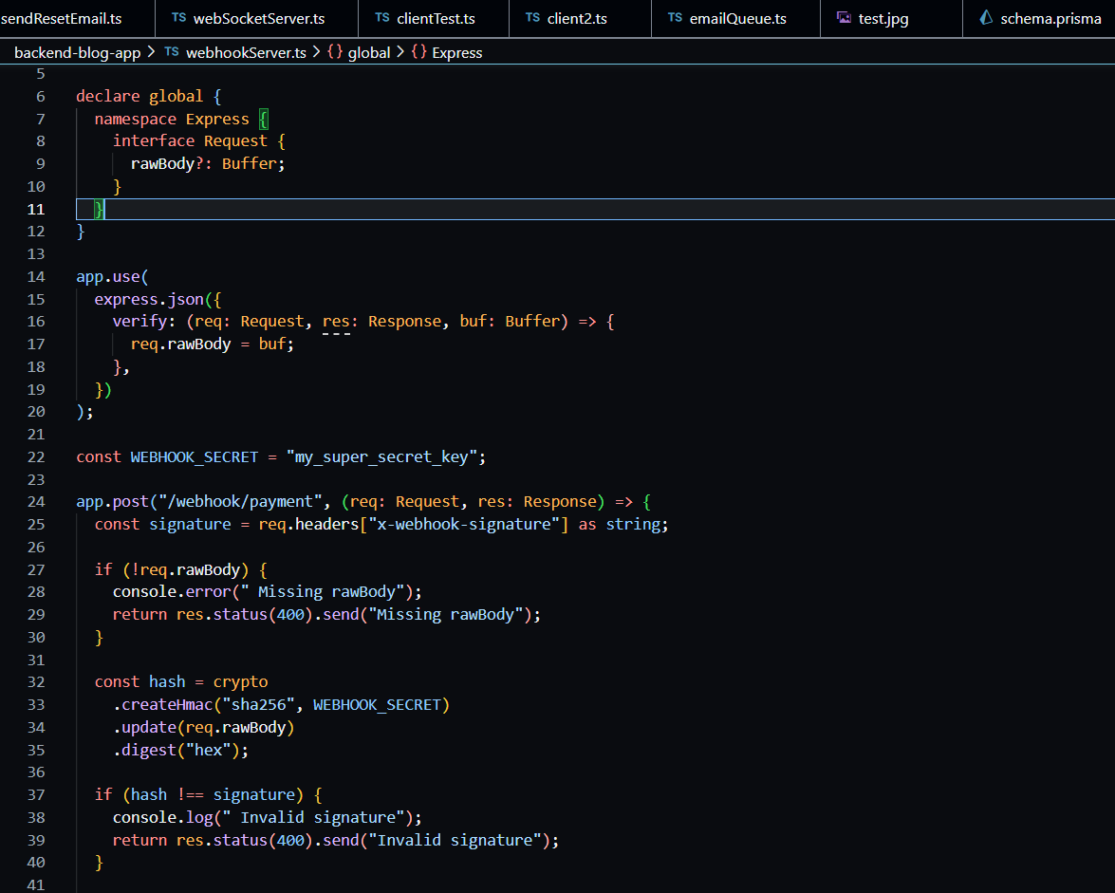
Task: Click namespace braces icon before Express breadcrumb
Action: click(x=418, y=52)
